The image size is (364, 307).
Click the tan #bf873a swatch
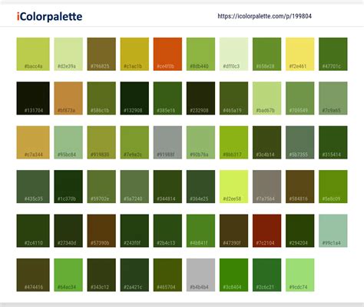point(68,98)
